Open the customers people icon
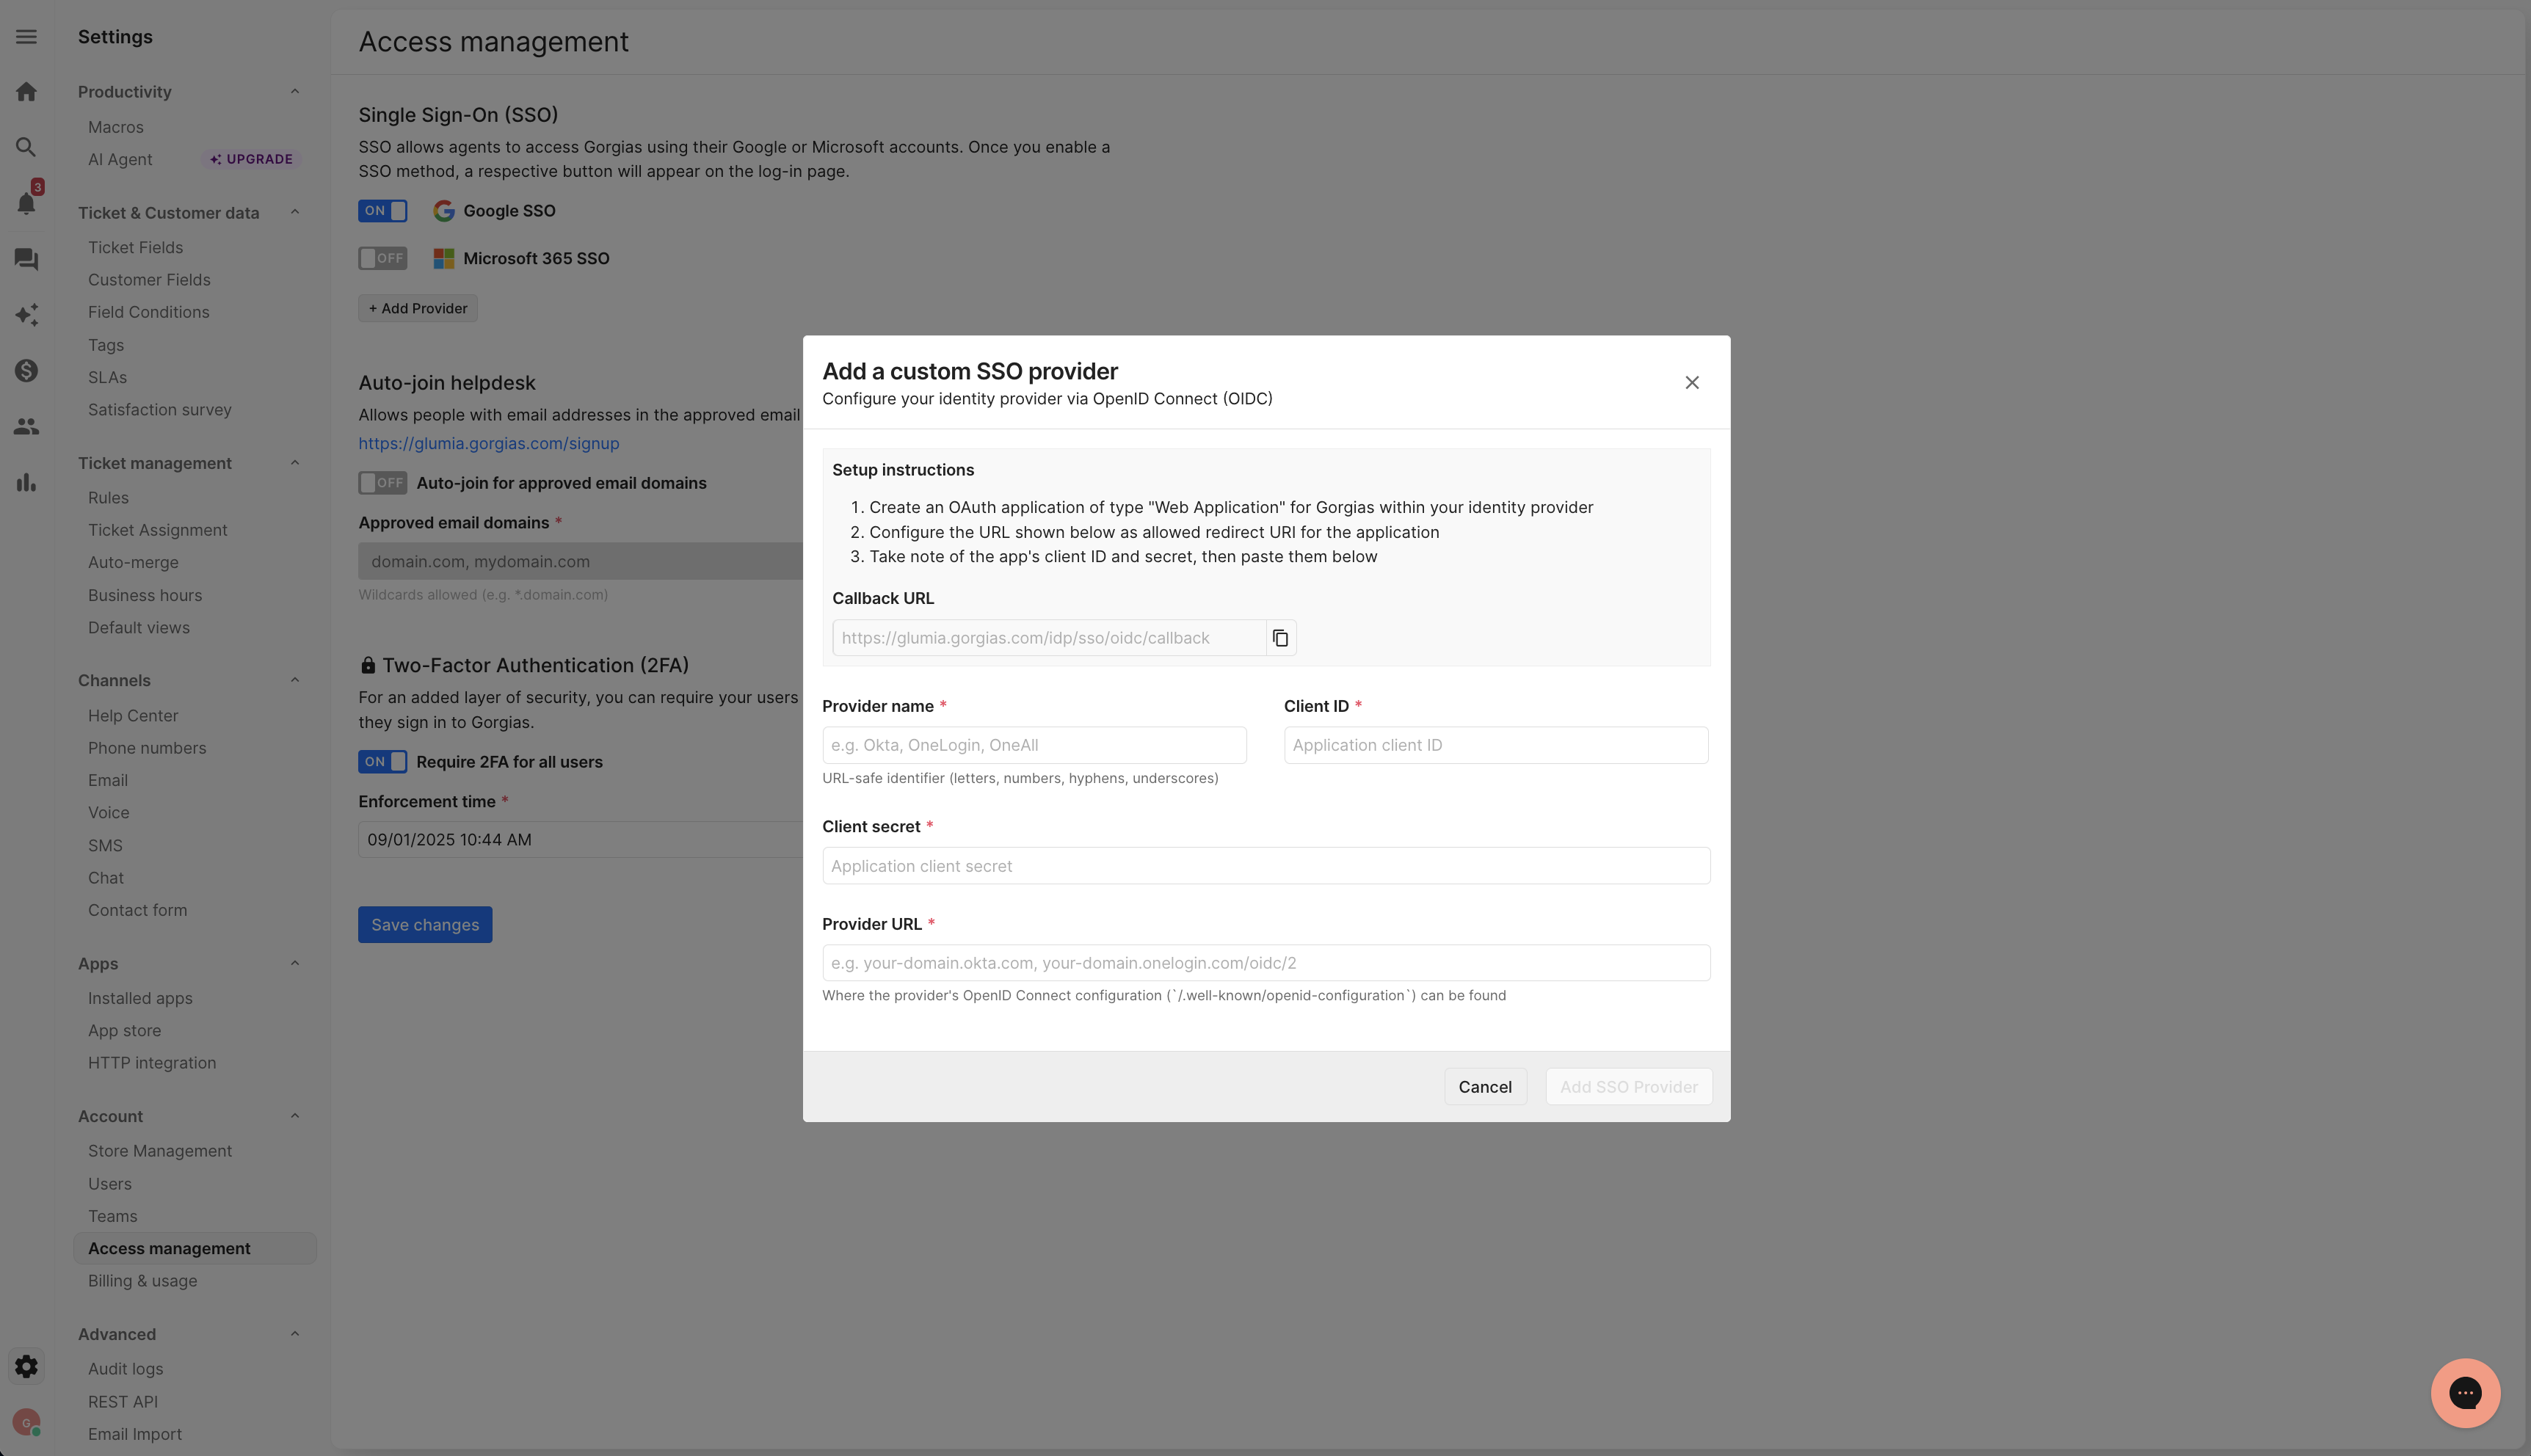Image resolution: width=2531 pixels, height=1456 pixels. (x=27, y=427)
